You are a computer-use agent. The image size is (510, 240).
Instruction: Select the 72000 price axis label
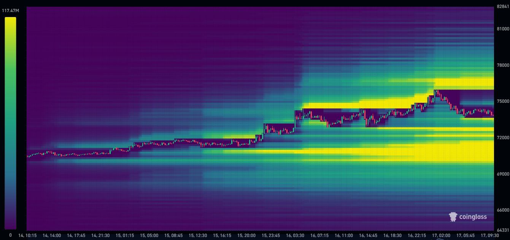click(502, 138)
